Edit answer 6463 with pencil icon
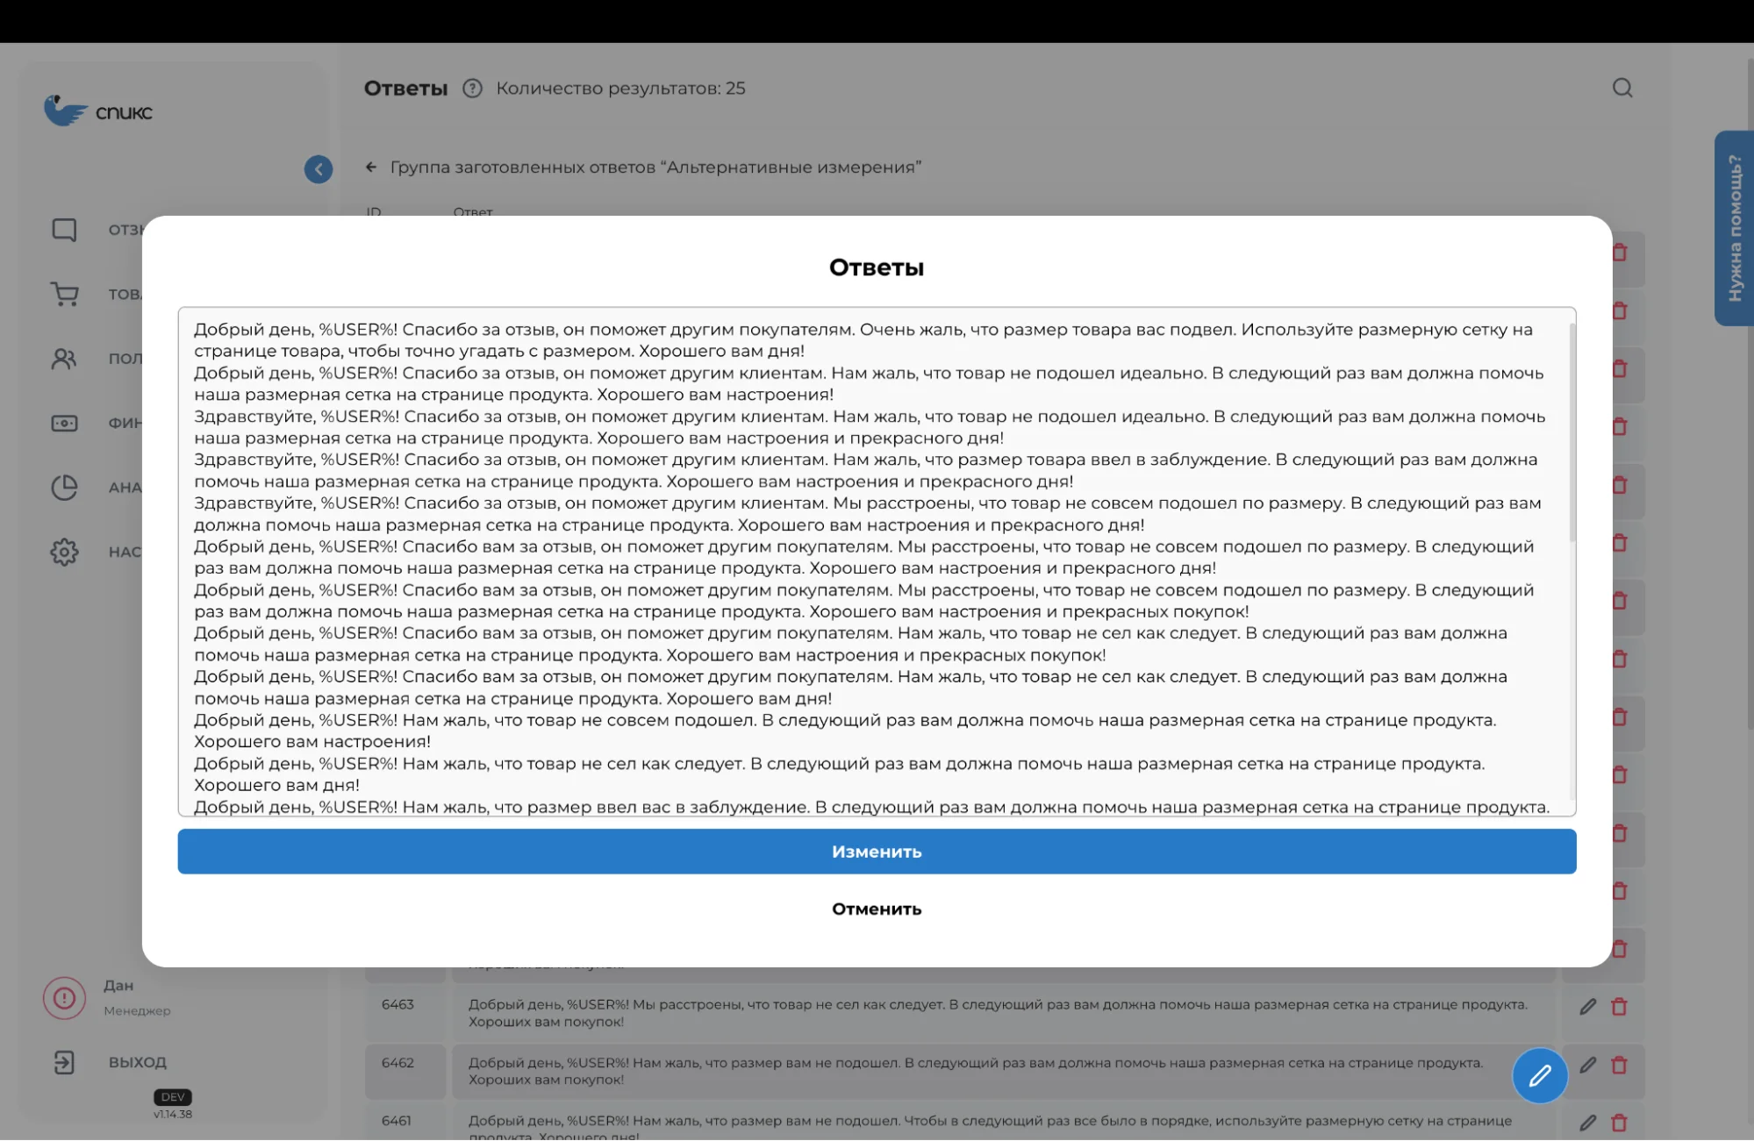Image resolution: width=1754 pixels, height=1141 pixels. click(1588, 1007)
